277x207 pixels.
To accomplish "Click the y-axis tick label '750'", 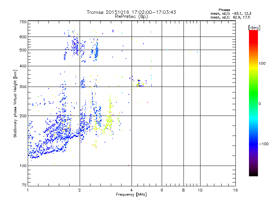I will click(23, 22).
